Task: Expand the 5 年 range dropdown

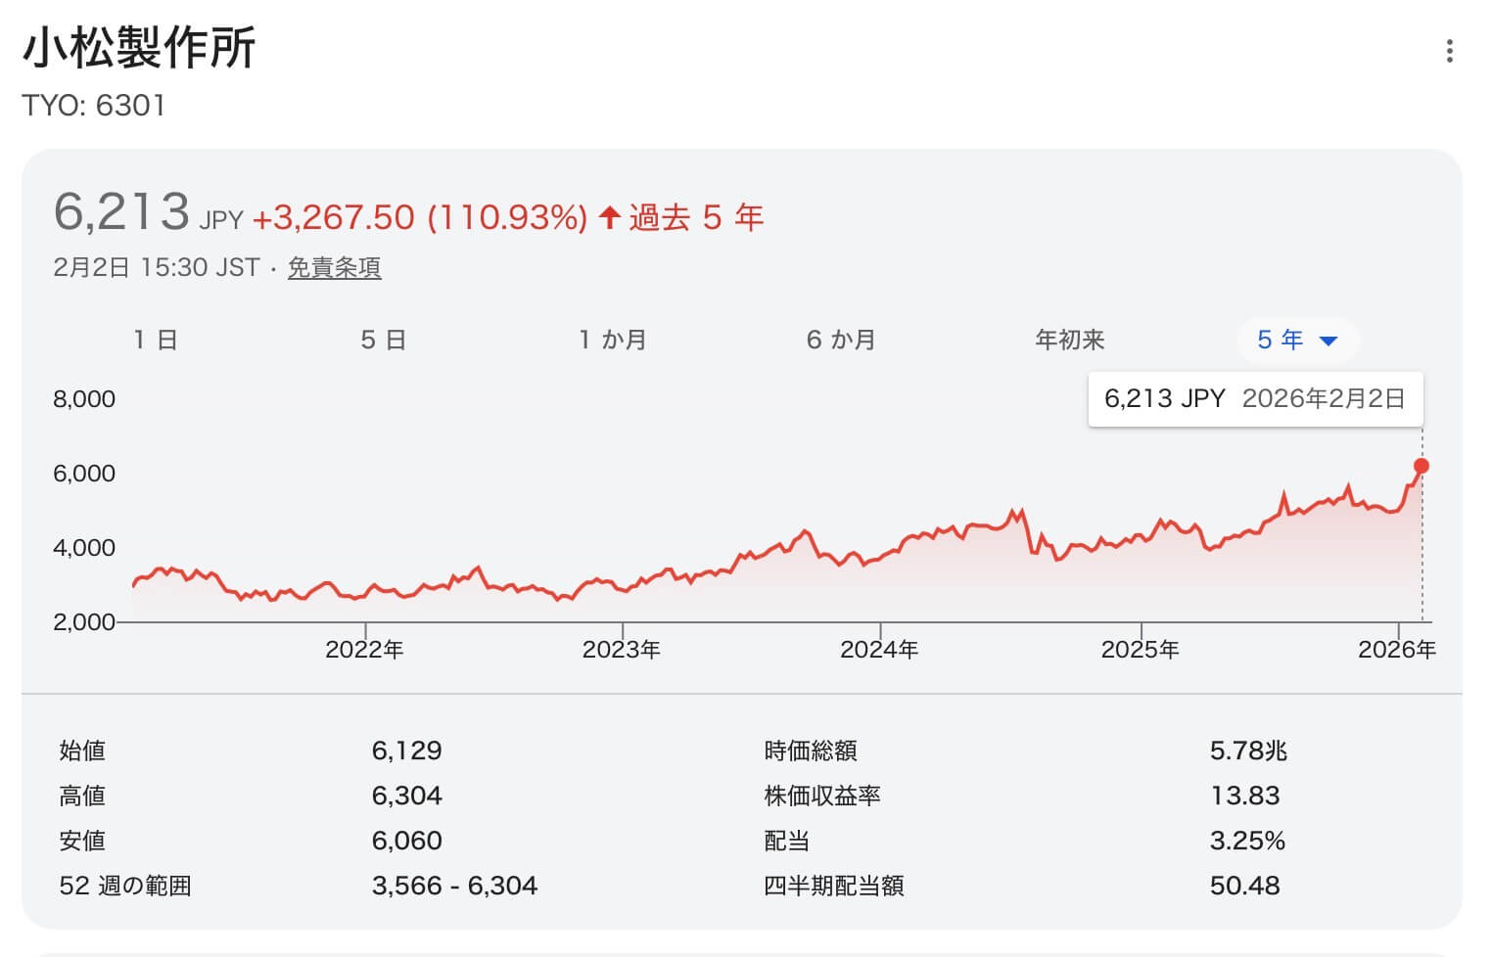Action: [x=1297, y=340]
